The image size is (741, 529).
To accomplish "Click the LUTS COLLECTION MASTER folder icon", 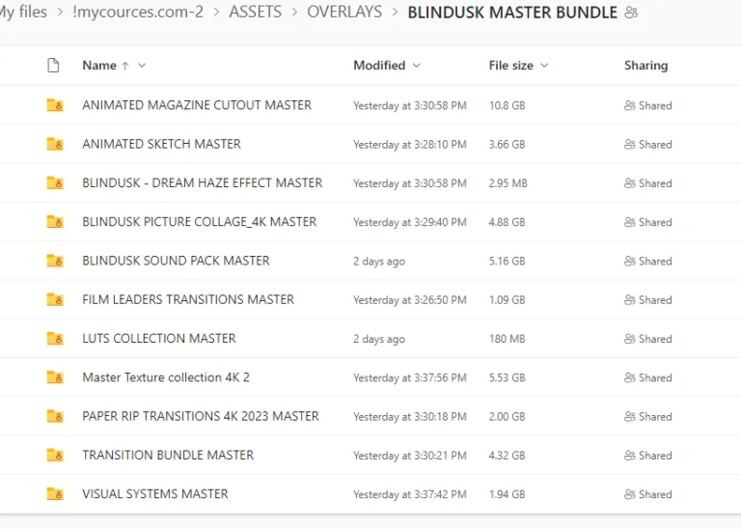I will (x=55, y=339).
